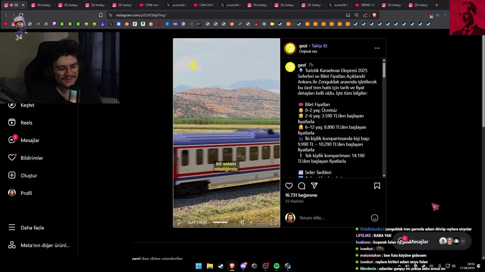Open Spotify from the taskbar
Screen dimensions: 485x272
pos(277,266)
